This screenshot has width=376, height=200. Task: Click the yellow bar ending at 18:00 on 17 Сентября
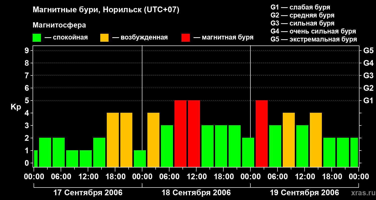tap(113, 140)
